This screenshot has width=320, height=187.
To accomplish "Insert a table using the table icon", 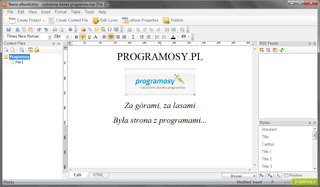I will point(129,30).
